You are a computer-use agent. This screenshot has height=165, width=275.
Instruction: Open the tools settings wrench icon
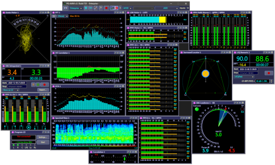point(95,8)
